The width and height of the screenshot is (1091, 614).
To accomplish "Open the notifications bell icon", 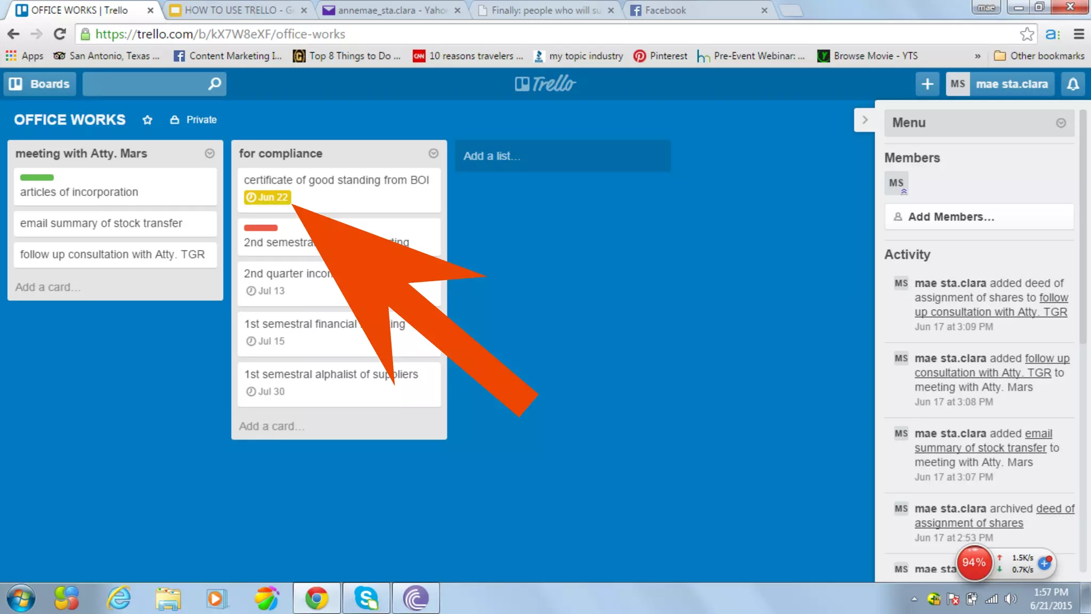I will (x=1073, y=84).
